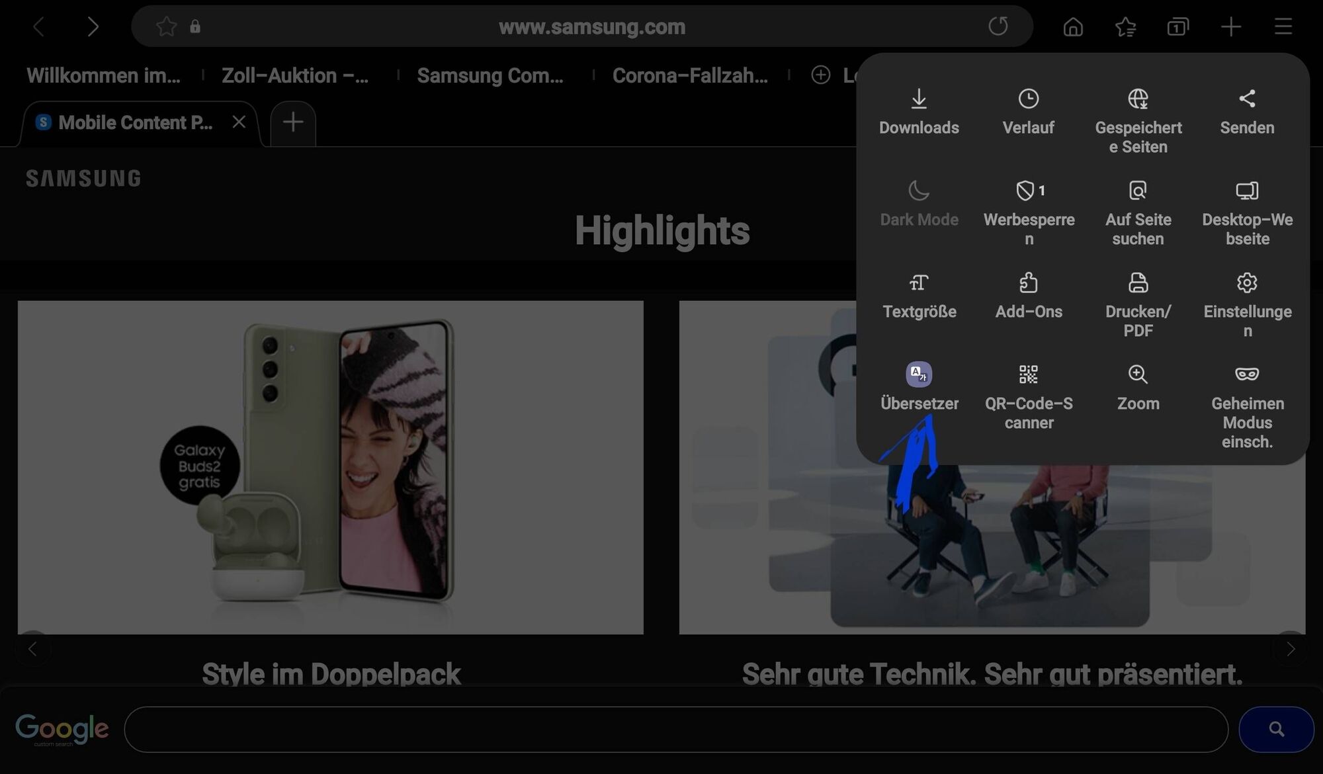Click previous carousel arrow on left
This screenshot has height=774, width=1323.
(x=32, y=649)
